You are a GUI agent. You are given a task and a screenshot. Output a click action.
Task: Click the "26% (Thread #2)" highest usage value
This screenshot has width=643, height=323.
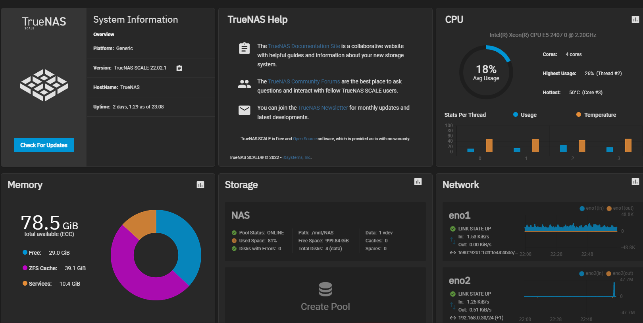pos(603,73)
